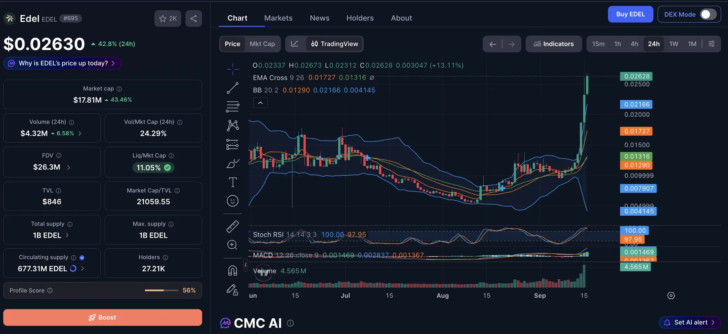
Task: Click the FDV info icon
Action: pos(59,156)
